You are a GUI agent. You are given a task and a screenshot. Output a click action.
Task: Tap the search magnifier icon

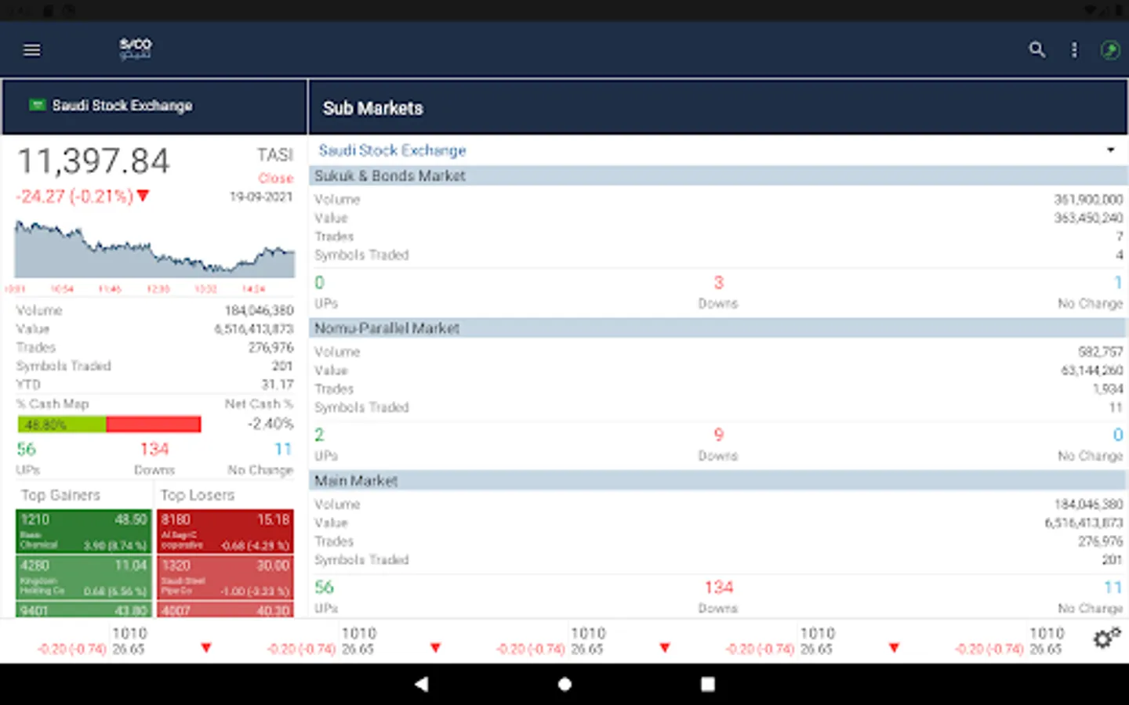[1036, 50]
